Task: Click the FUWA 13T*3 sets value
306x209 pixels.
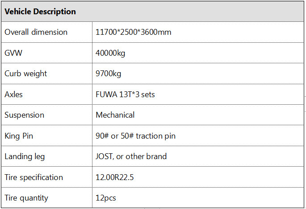Action: click(126, 94)
